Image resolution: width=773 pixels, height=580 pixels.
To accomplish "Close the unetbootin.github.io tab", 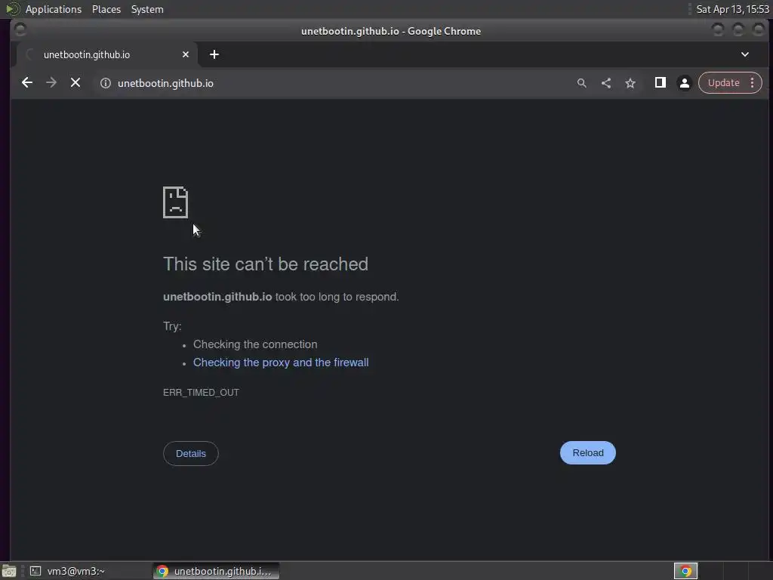I will coord(186,54).
